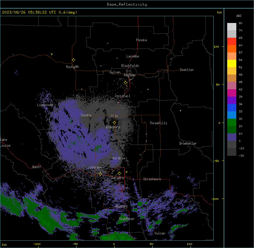Click the yellow diamond marker near RockyMH
The image size is (254, 248).
coord(73,60)
